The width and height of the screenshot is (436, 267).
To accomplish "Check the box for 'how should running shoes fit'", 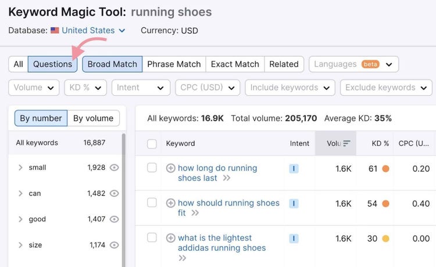I will [x=152, y=203].
